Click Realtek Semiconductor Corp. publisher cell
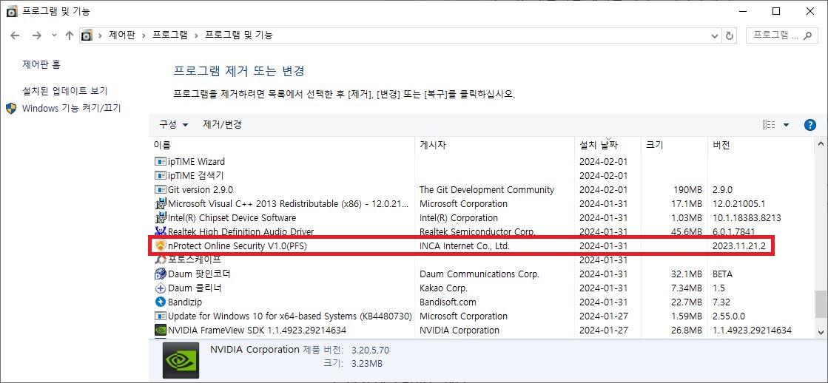 tap(477, 231)
